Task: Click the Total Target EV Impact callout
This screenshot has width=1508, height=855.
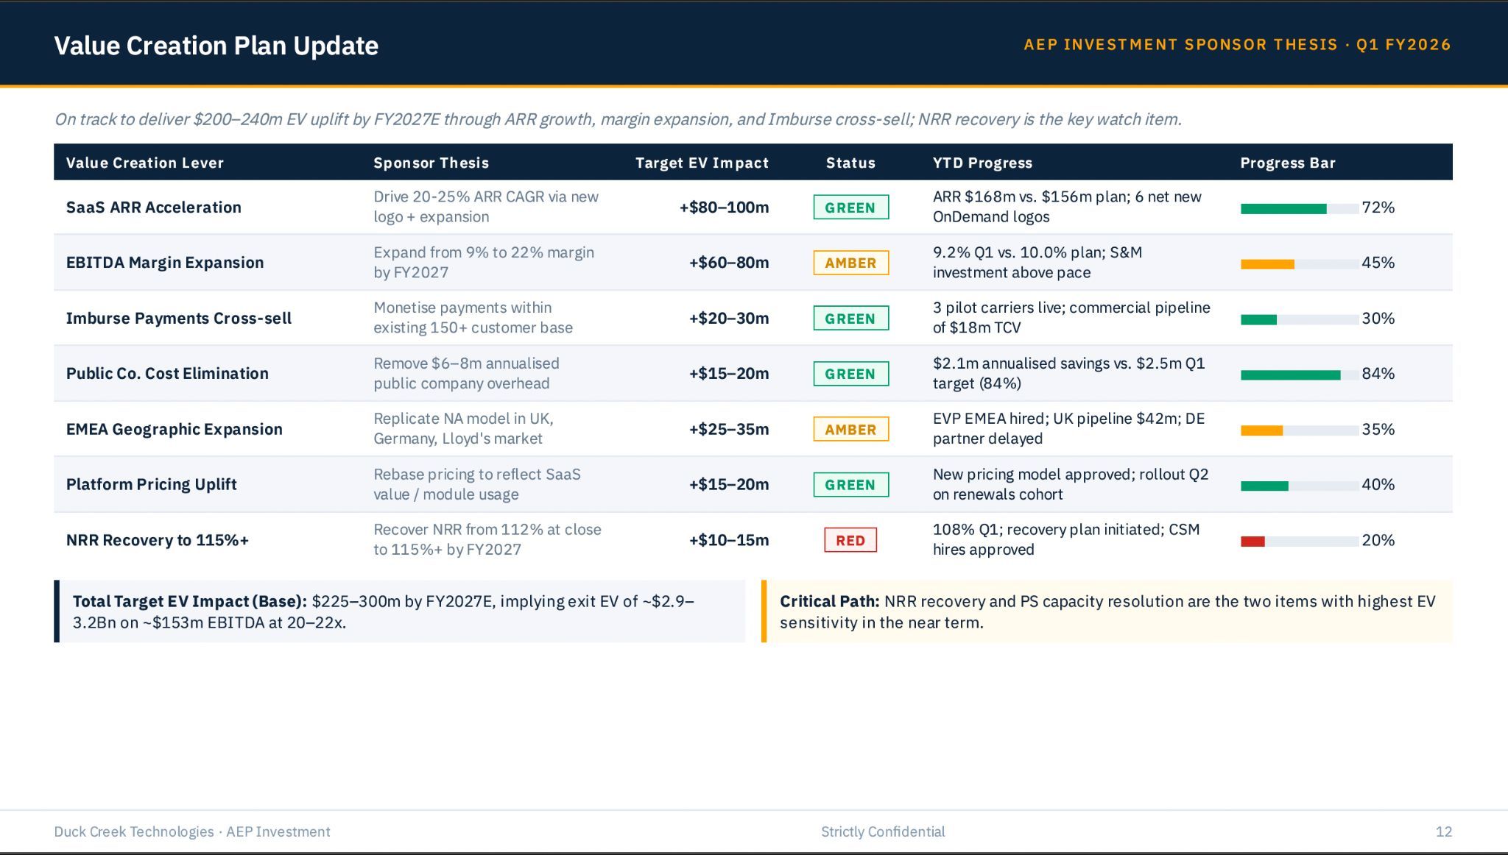Action: click(x=400, y=611)
